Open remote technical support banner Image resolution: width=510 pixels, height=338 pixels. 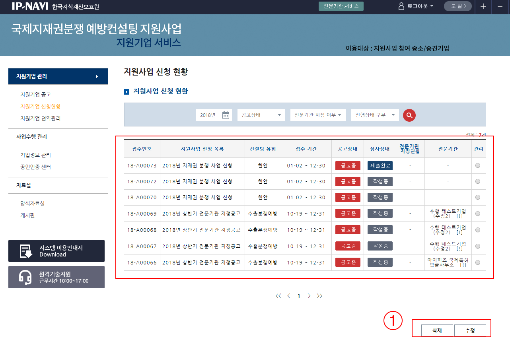pos(56,277)
